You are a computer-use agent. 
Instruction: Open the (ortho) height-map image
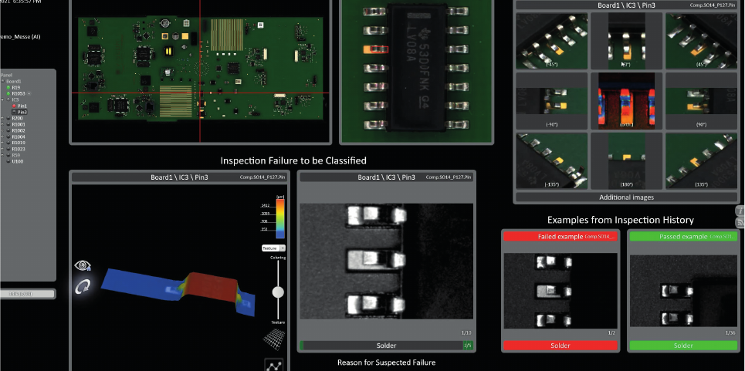coord(627,100)
